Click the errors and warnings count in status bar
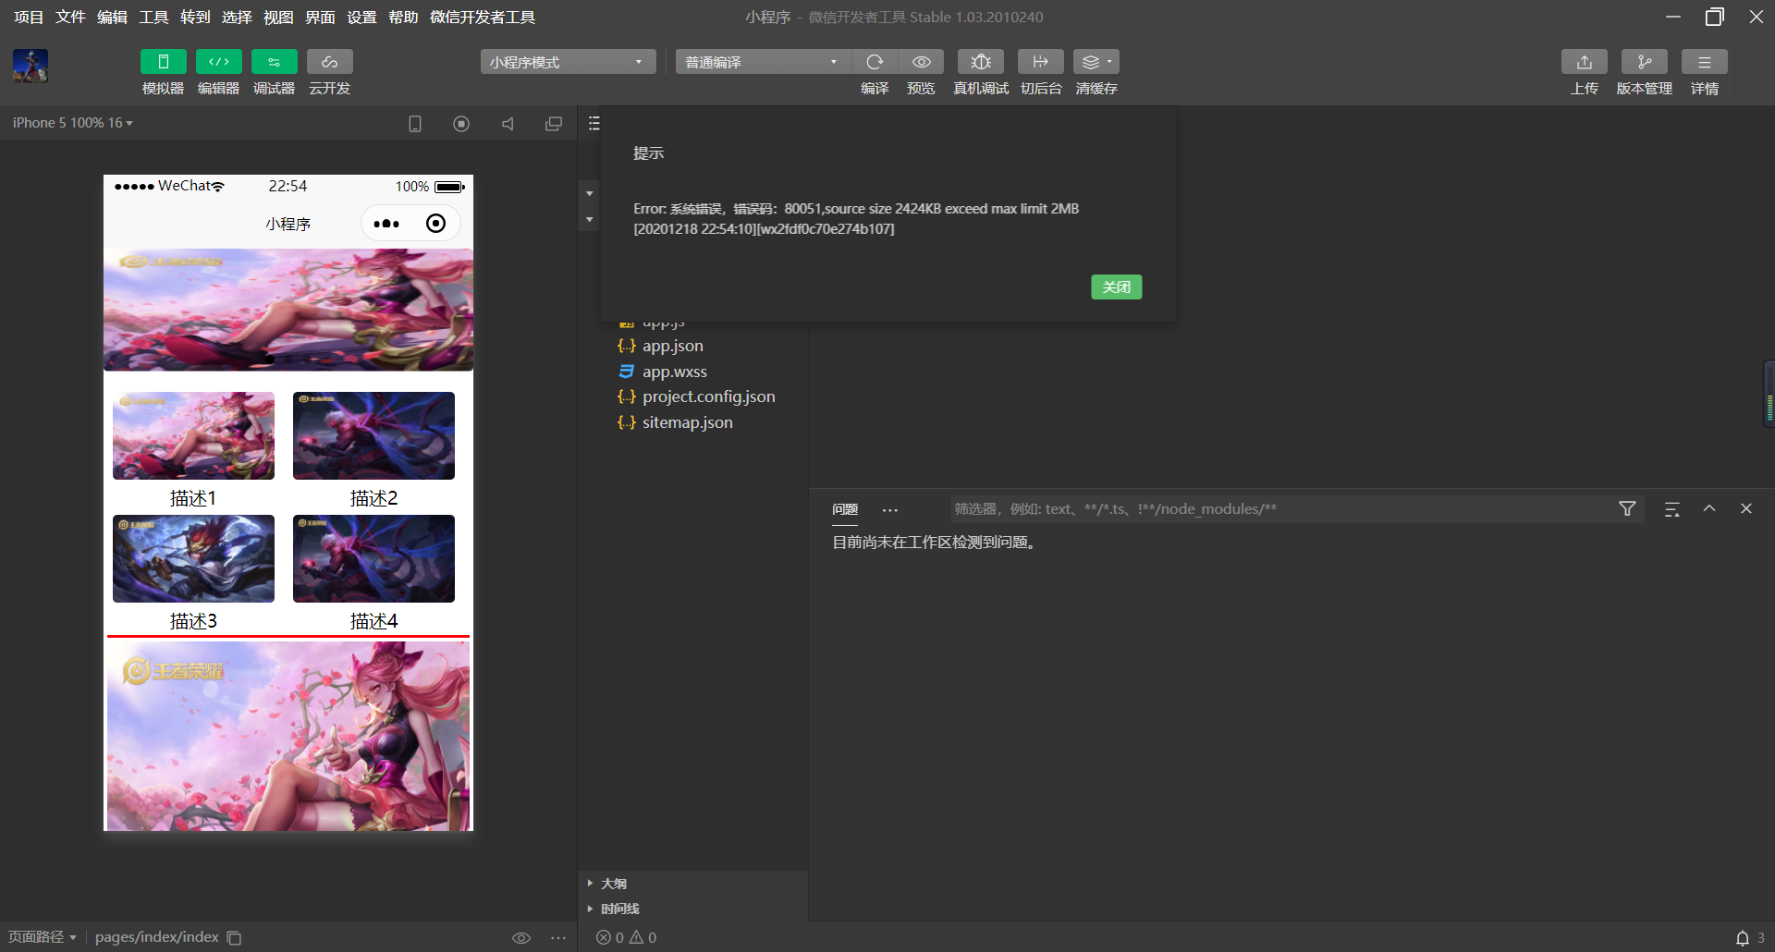This screenshot has height=952, width=1775. click(x=627, y=938)
